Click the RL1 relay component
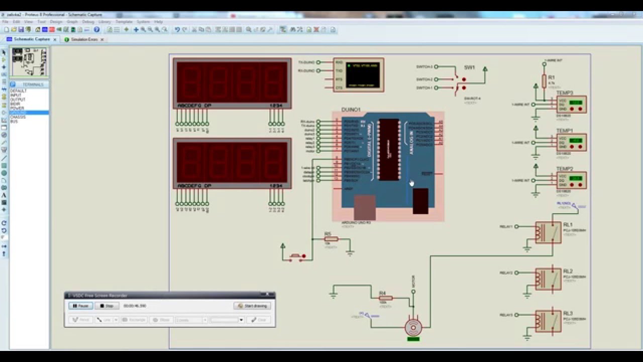Image resolution: width=643 pixels, height=362 pixels. point(548,232)
